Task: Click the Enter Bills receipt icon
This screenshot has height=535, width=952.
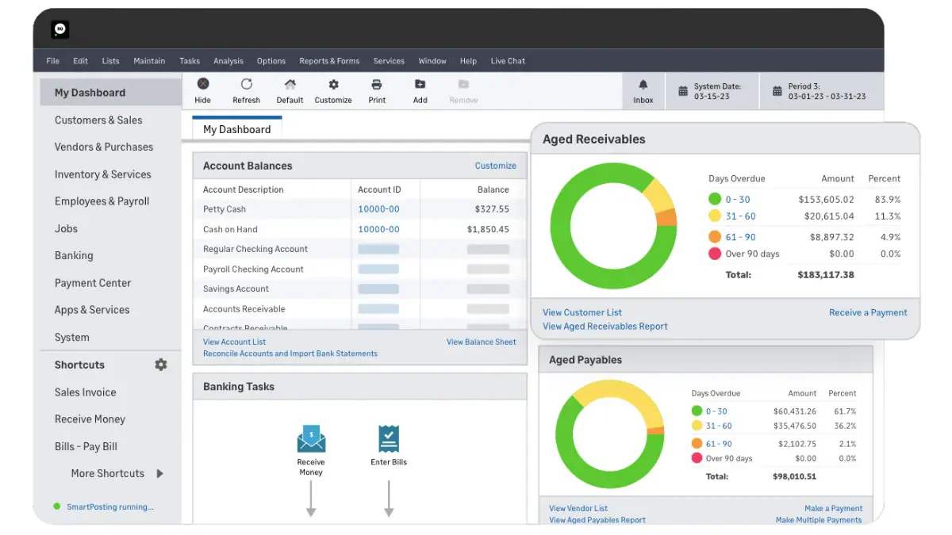Action: pyautogui.click(x=389, y=438)
